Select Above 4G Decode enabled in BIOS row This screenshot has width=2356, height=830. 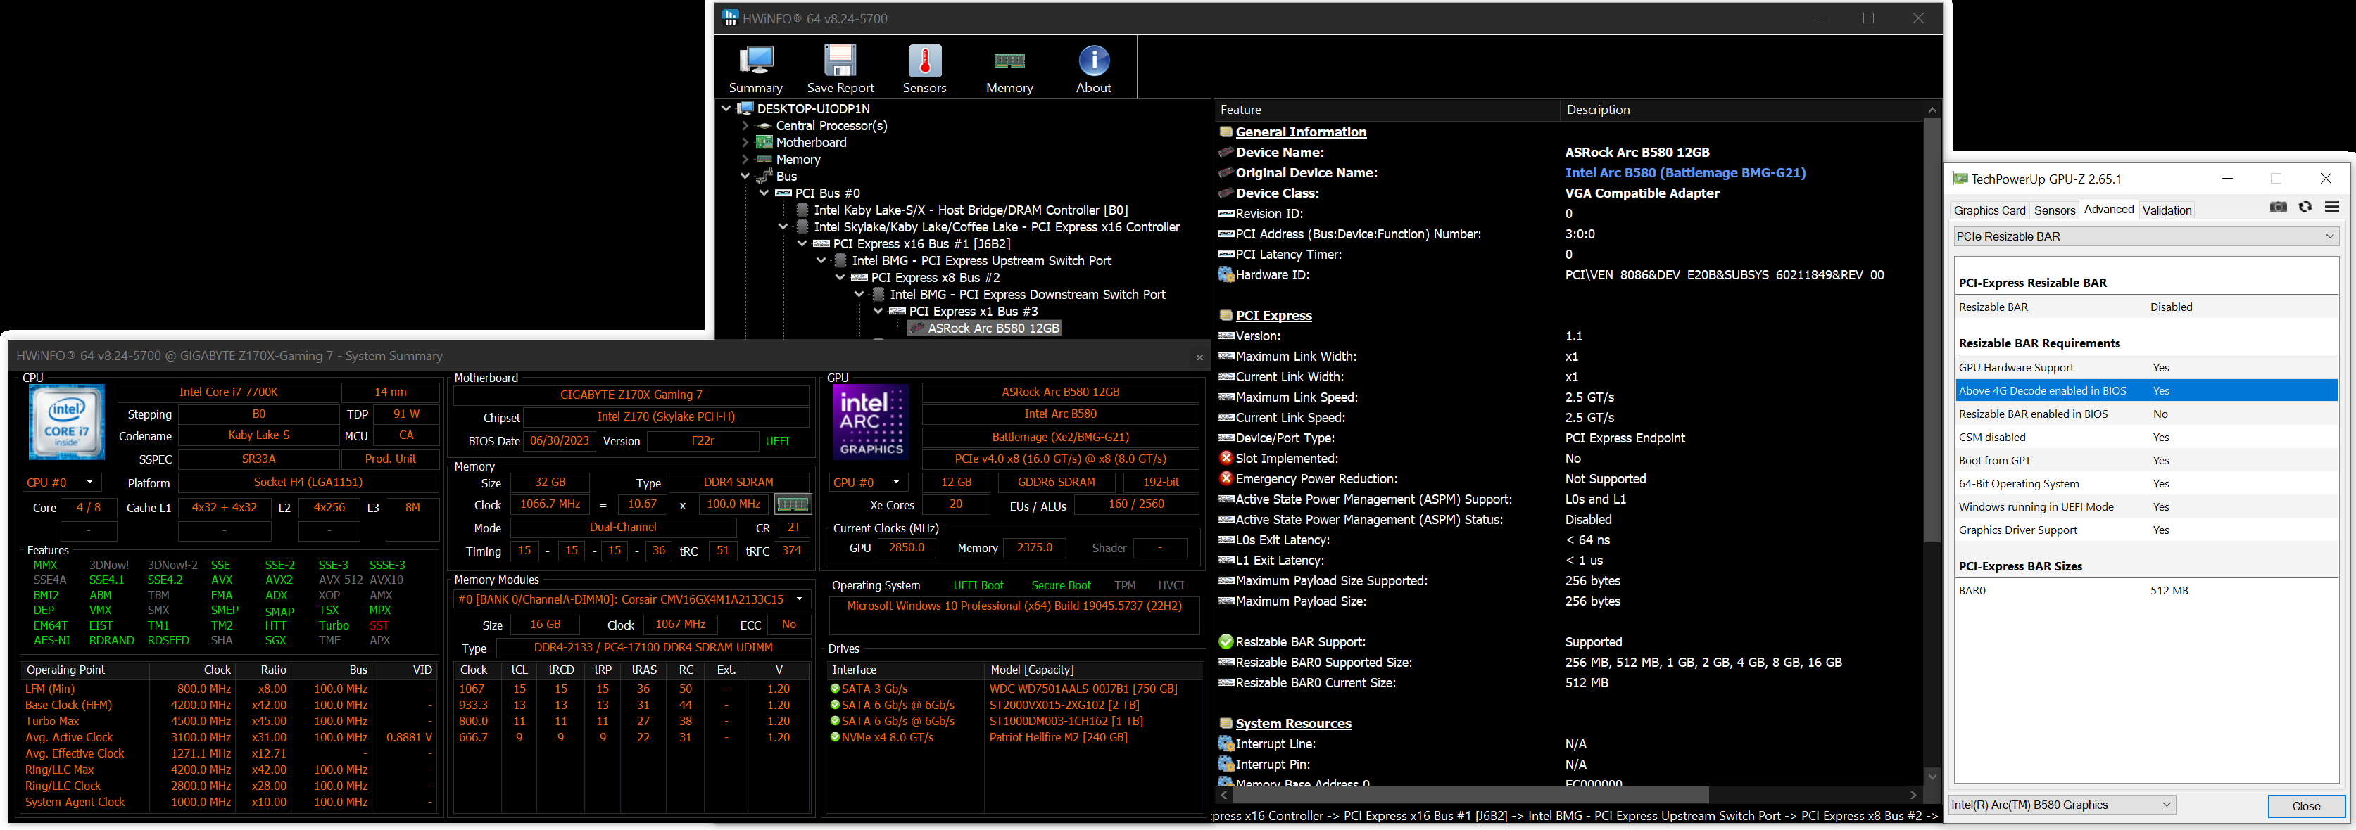(2146, 390)
